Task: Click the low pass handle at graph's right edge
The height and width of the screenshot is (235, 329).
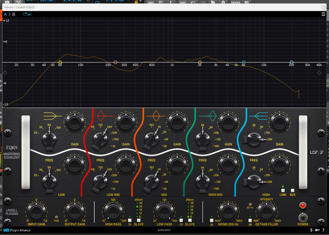Action: point(319,73)
